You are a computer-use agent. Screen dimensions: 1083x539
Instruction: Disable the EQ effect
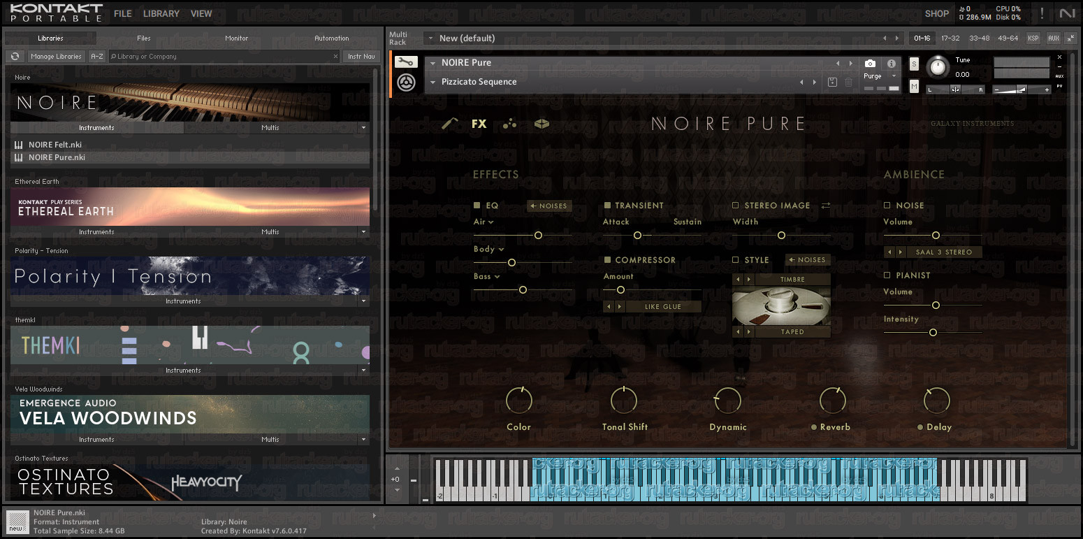click(x=477, y=206)
